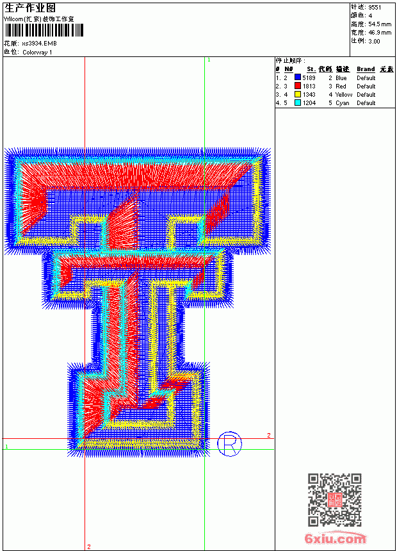Click the stitch count value 9551

375,8
